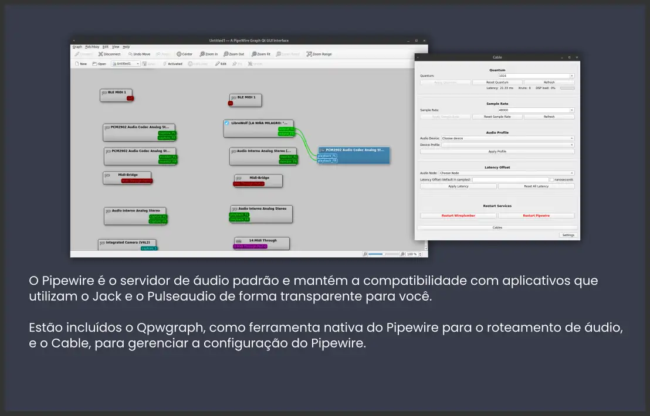Select the 14:Midi Through node
The height and width of the screenshot is (416, 650).
click(x=262, y=243)
